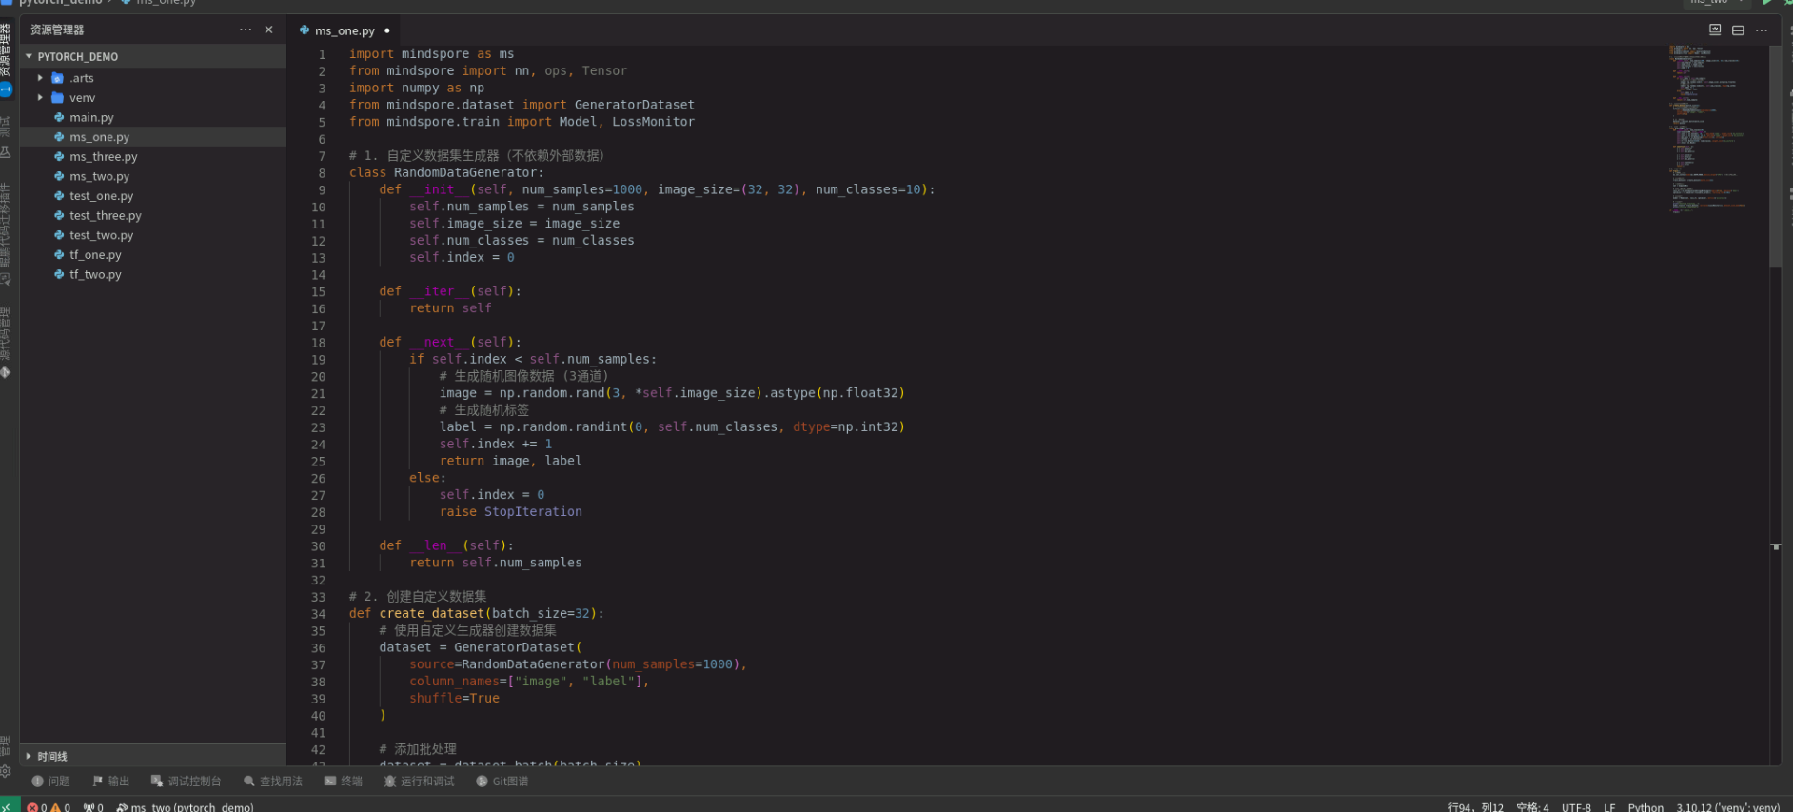Click the error count in status bar
1793x812 pixels.
(x=37, y=807)
